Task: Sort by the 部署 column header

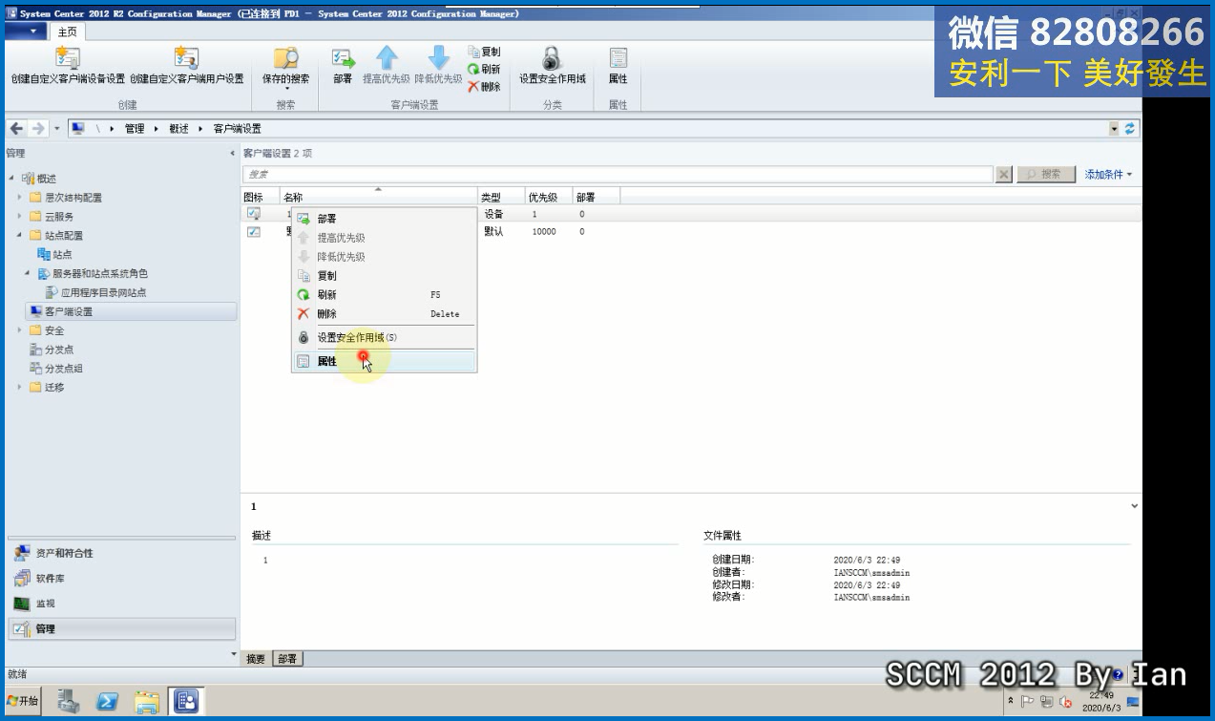Action: pos(597,197)
